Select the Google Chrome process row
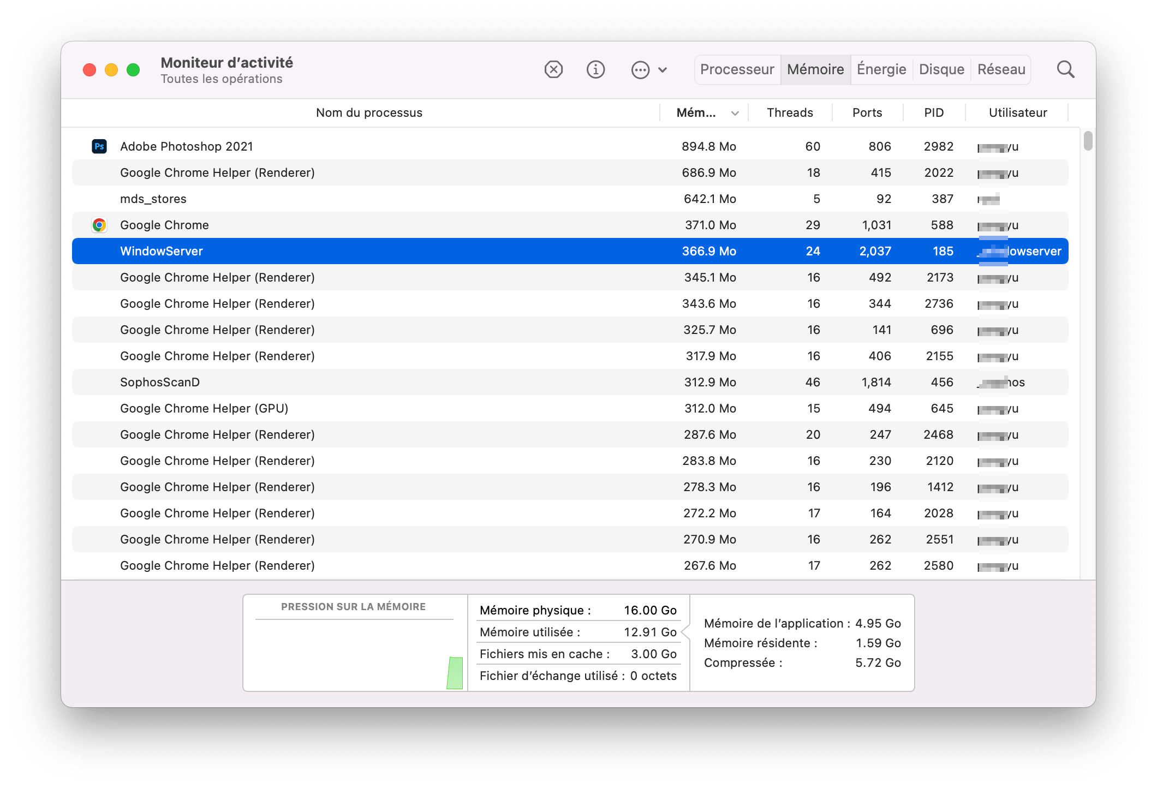1157x788 pixels. click(570, 225)
